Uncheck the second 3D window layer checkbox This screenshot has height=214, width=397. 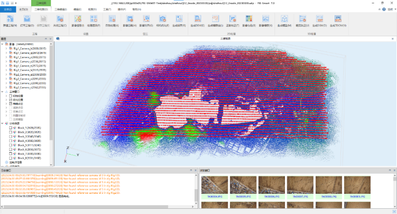10,100
